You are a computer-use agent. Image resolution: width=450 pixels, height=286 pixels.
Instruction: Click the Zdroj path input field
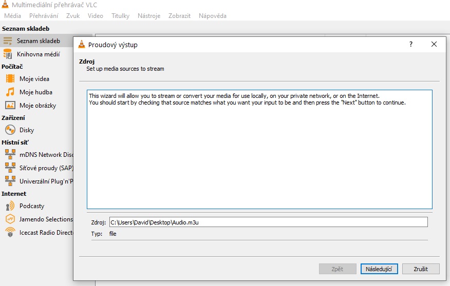click(x=268, y=222)
